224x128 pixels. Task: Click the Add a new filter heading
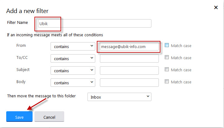click(27, 11)
